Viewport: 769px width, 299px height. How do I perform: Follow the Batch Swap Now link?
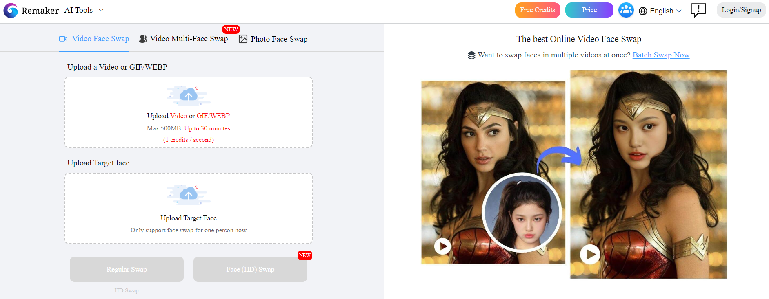click(x=661, y=55)
